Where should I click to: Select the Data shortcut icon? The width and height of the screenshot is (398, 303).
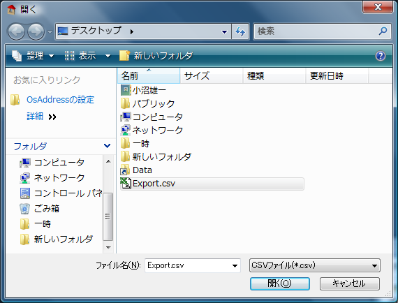(125, 170)
